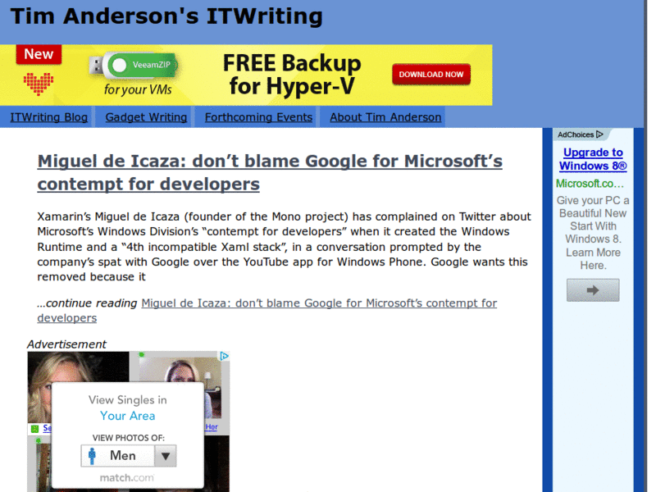This screenshot has height=492, width=656.
Task: Open the Forthcoming Events page
Action: click(x=258, y=117)
